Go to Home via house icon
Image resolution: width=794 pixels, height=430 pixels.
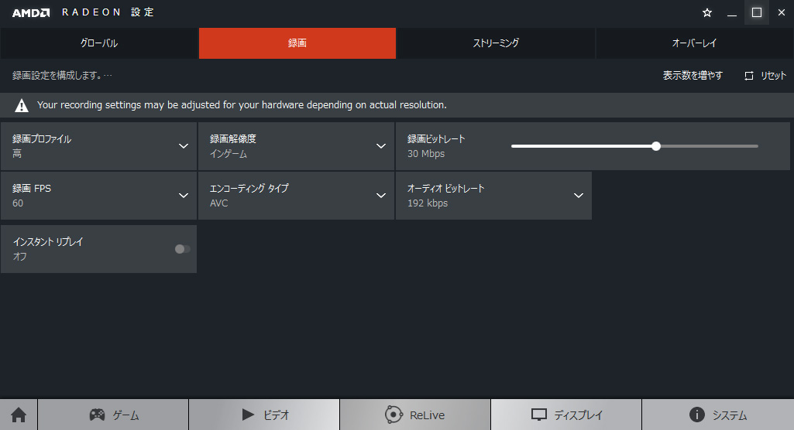pyautogui.click(x=19, y=415)
